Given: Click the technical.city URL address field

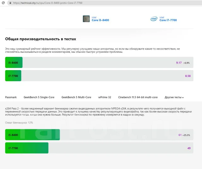Looking at the screenshot, I should coord(104,3).
